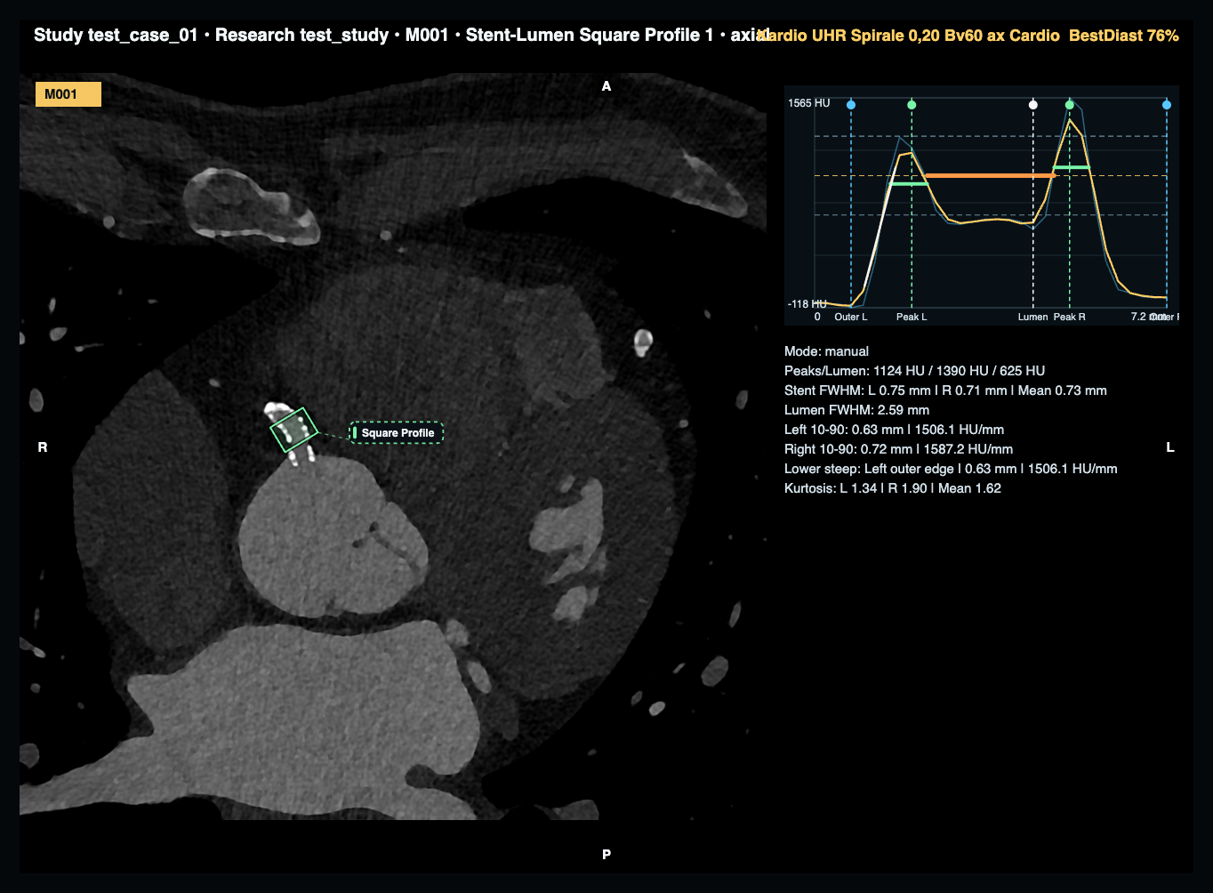Click the Peaks/Lumen values line
The height and width of the screenshot is (893, 1213).
pyautogui.click(x=914, y=371)
